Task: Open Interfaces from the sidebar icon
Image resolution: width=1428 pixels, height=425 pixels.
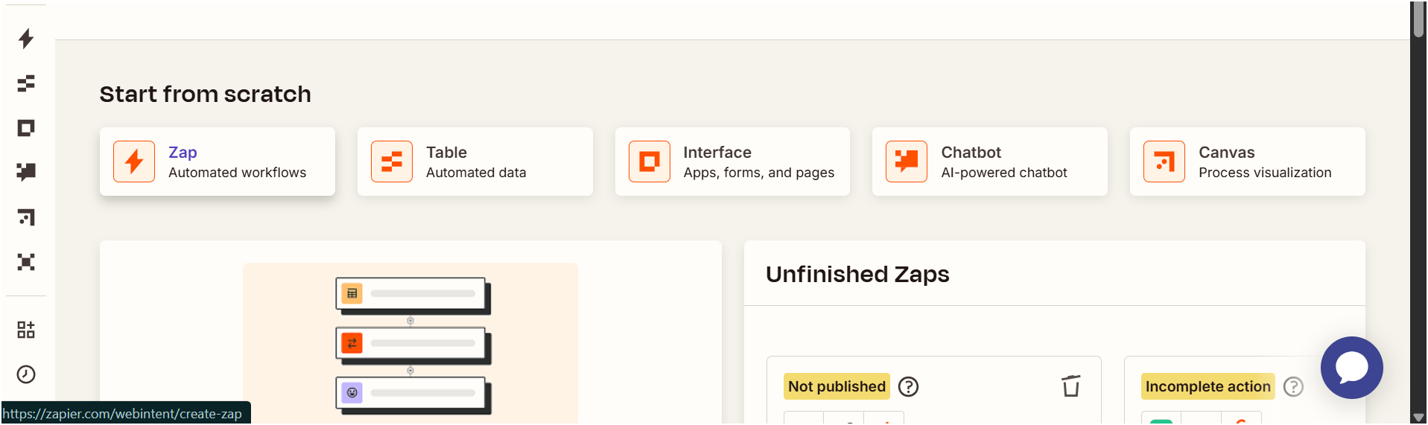Action: tap(26, 128)
